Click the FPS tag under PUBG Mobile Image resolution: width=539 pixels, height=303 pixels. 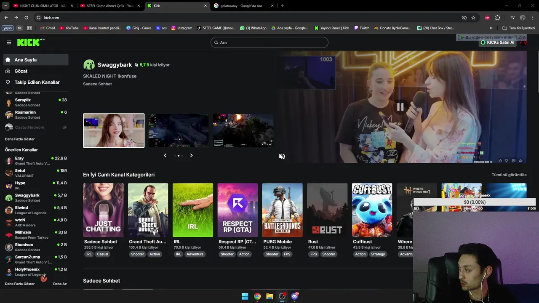(x=287, y=254)
